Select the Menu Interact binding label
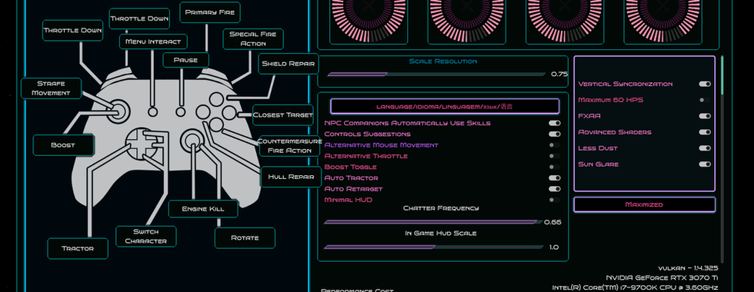The image size is (754, 292). [153, 41]
